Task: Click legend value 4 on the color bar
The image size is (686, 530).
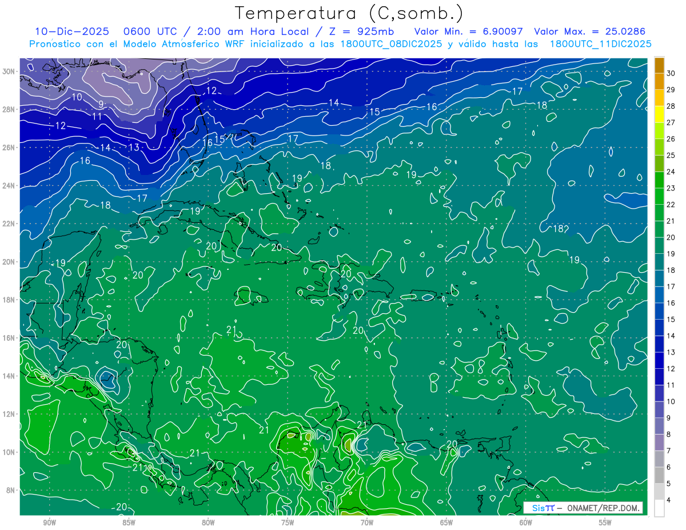Action: pyautogui.click(x=669, y=500)
